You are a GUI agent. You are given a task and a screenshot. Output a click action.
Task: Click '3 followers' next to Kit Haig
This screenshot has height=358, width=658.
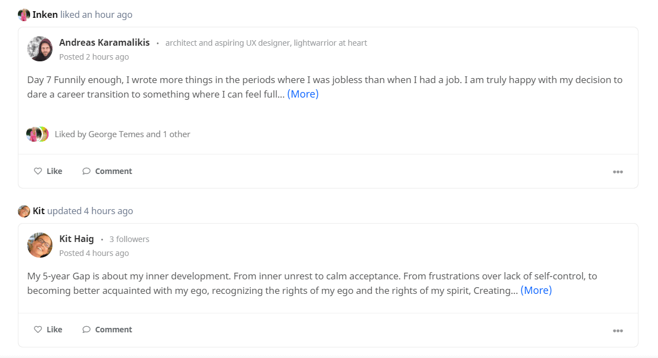(x=129, y=239)
